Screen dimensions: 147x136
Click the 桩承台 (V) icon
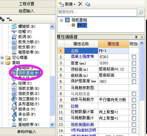(x=14, y=109)
